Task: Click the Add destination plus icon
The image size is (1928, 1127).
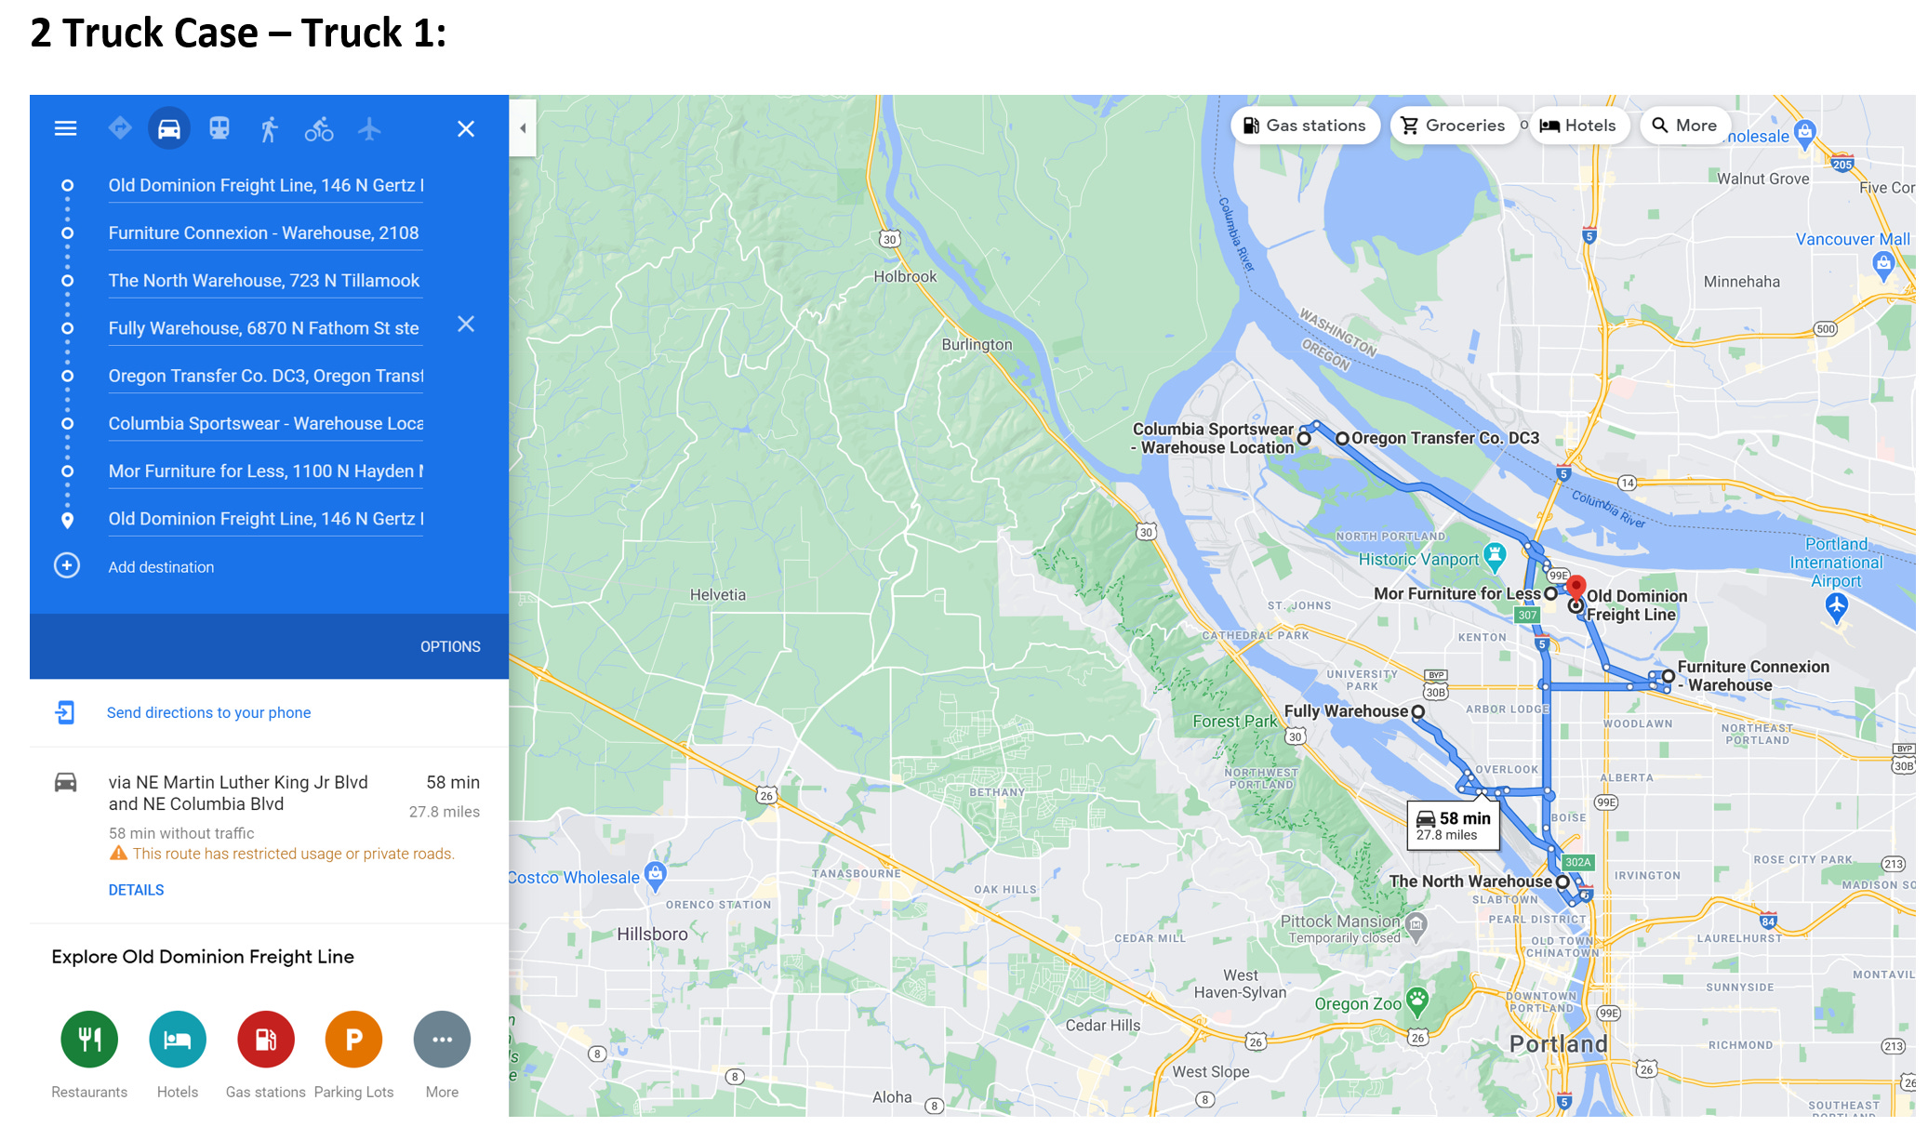Action: [x=67, y=565]
